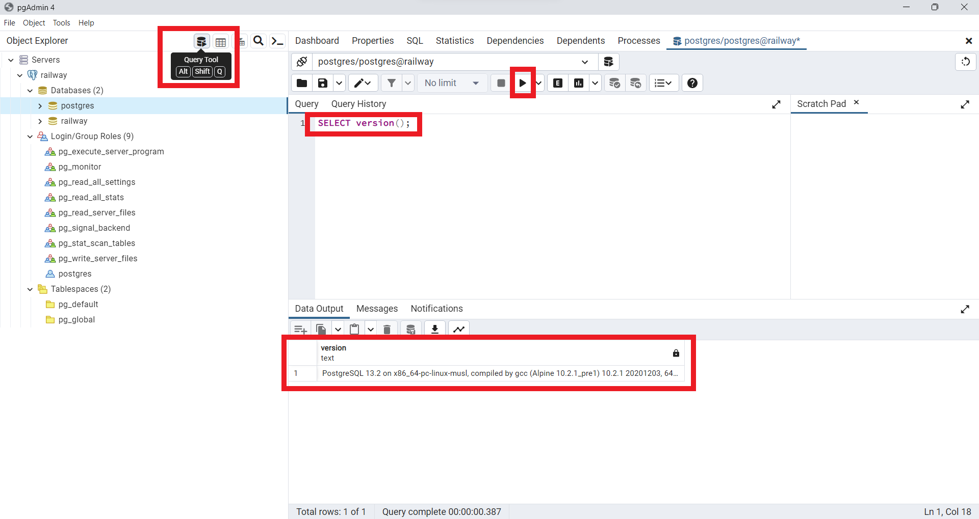The height and width of the screenshot is (519, 979).
Task: Open the Tools menu
Action: (62, 23)
